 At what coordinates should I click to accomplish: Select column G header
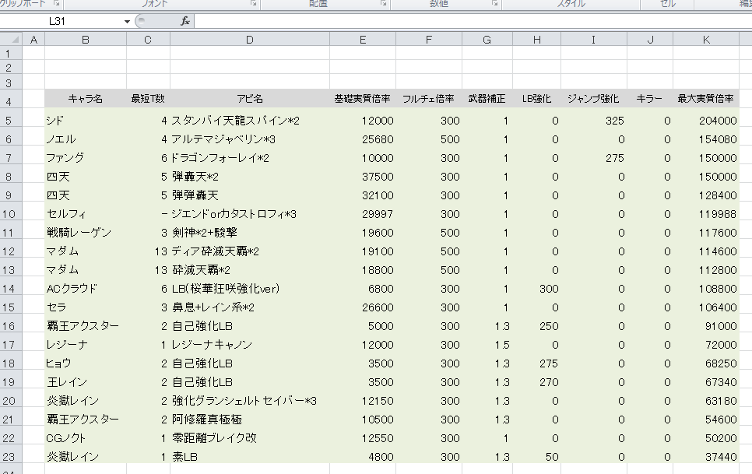tap(487, 40)
